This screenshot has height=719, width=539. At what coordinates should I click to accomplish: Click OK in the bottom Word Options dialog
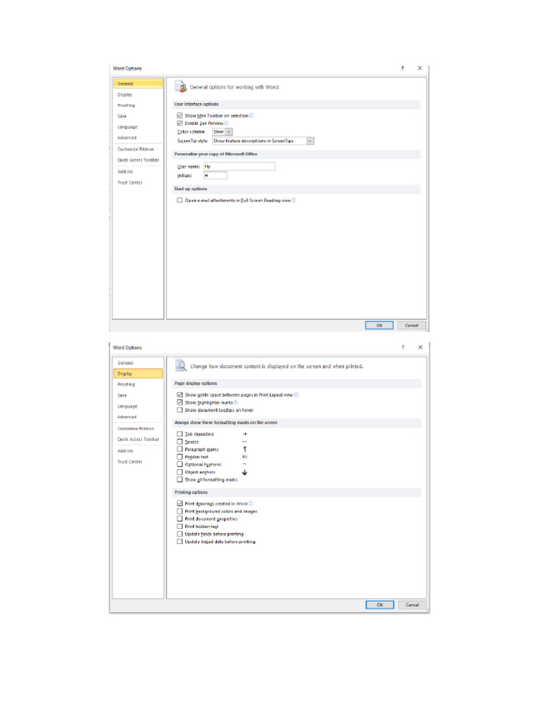tap(380, 605)
